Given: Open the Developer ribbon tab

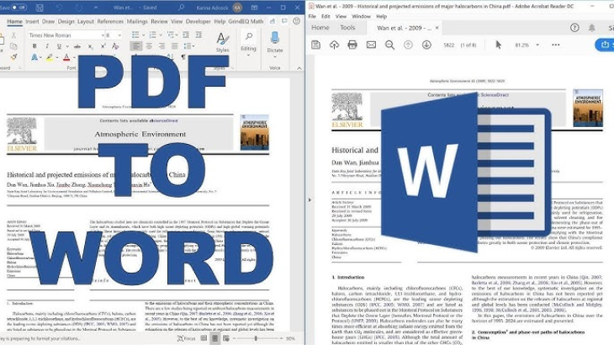Looking at the screenshot, I should tap(198, 22).
